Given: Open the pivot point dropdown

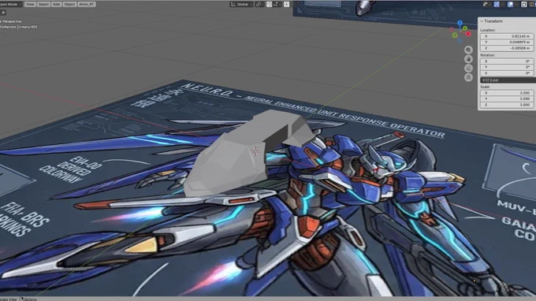Looking at the screenshot, I should [259, 4].
